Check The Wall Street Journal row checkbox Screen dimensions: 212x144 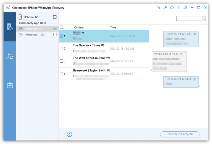pos(61,61)
